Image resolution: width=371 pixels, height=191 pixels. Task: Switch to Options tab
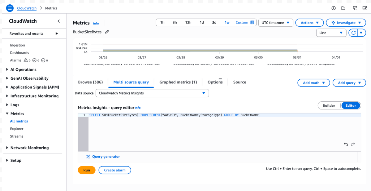[215, 82]
